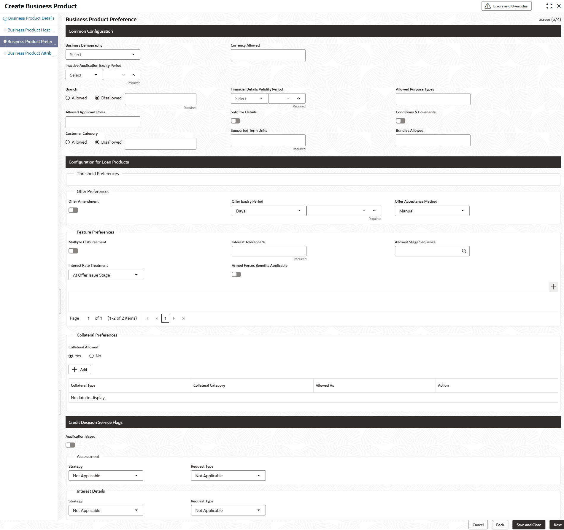
Task: Click the completed checkmark icon beside Business Product Details
Action: click(5, 18)
